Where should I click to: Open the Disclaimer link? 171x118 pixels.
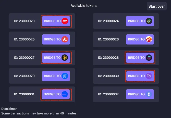point(9,109)
